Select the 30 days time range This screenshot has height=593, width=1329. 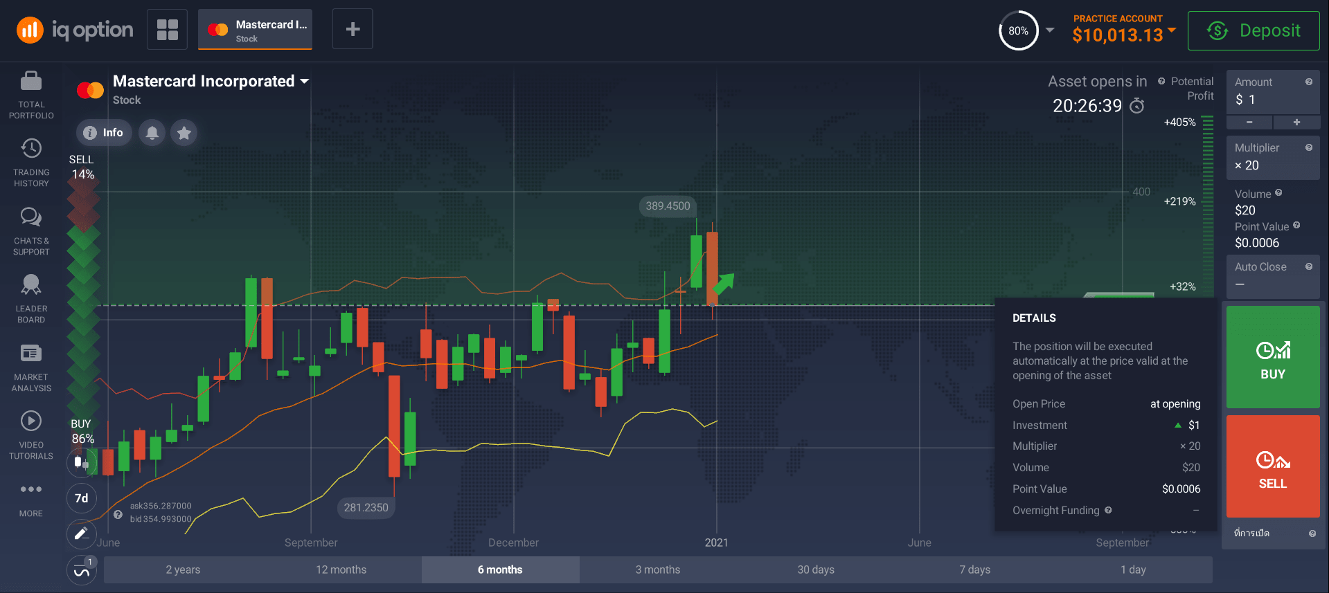tap(816, 569)
